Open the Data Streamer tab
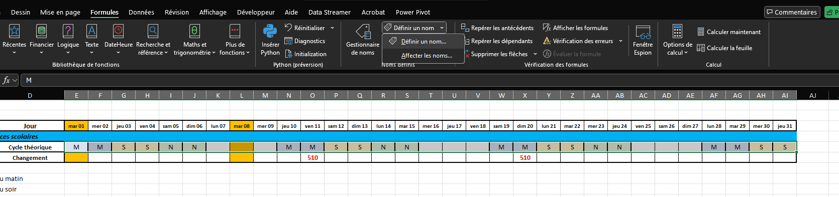The width and height of the screenshot is (839, 197). coord(330,12)
